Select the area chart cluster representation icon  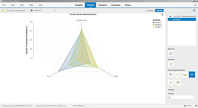[185, 75]
